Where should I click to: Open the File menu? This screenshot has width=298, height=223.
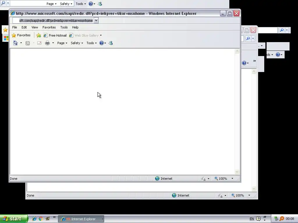pyautogui.click(x=15, y=27)
